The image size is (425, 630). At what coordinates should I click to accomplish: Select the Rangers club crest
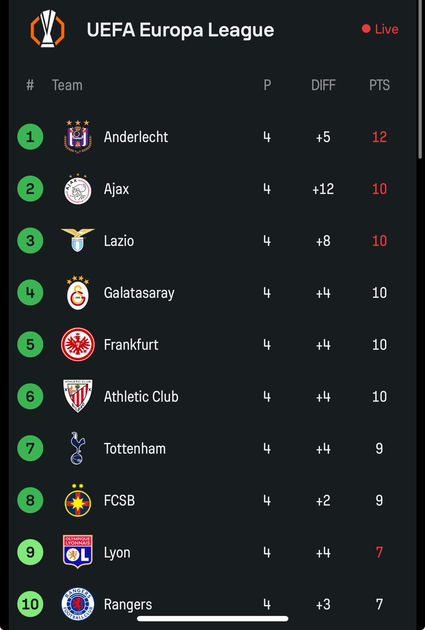pyautogui.click(x=78, y=604)
